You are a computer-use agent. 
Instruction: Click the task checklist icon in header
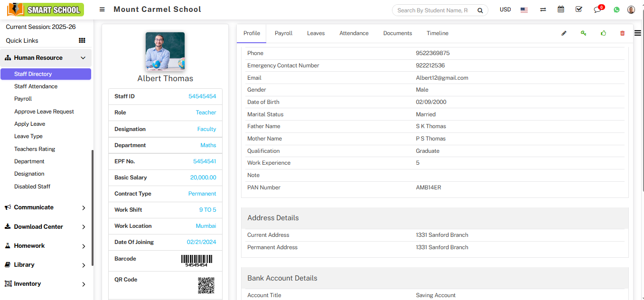coord(579,9)
